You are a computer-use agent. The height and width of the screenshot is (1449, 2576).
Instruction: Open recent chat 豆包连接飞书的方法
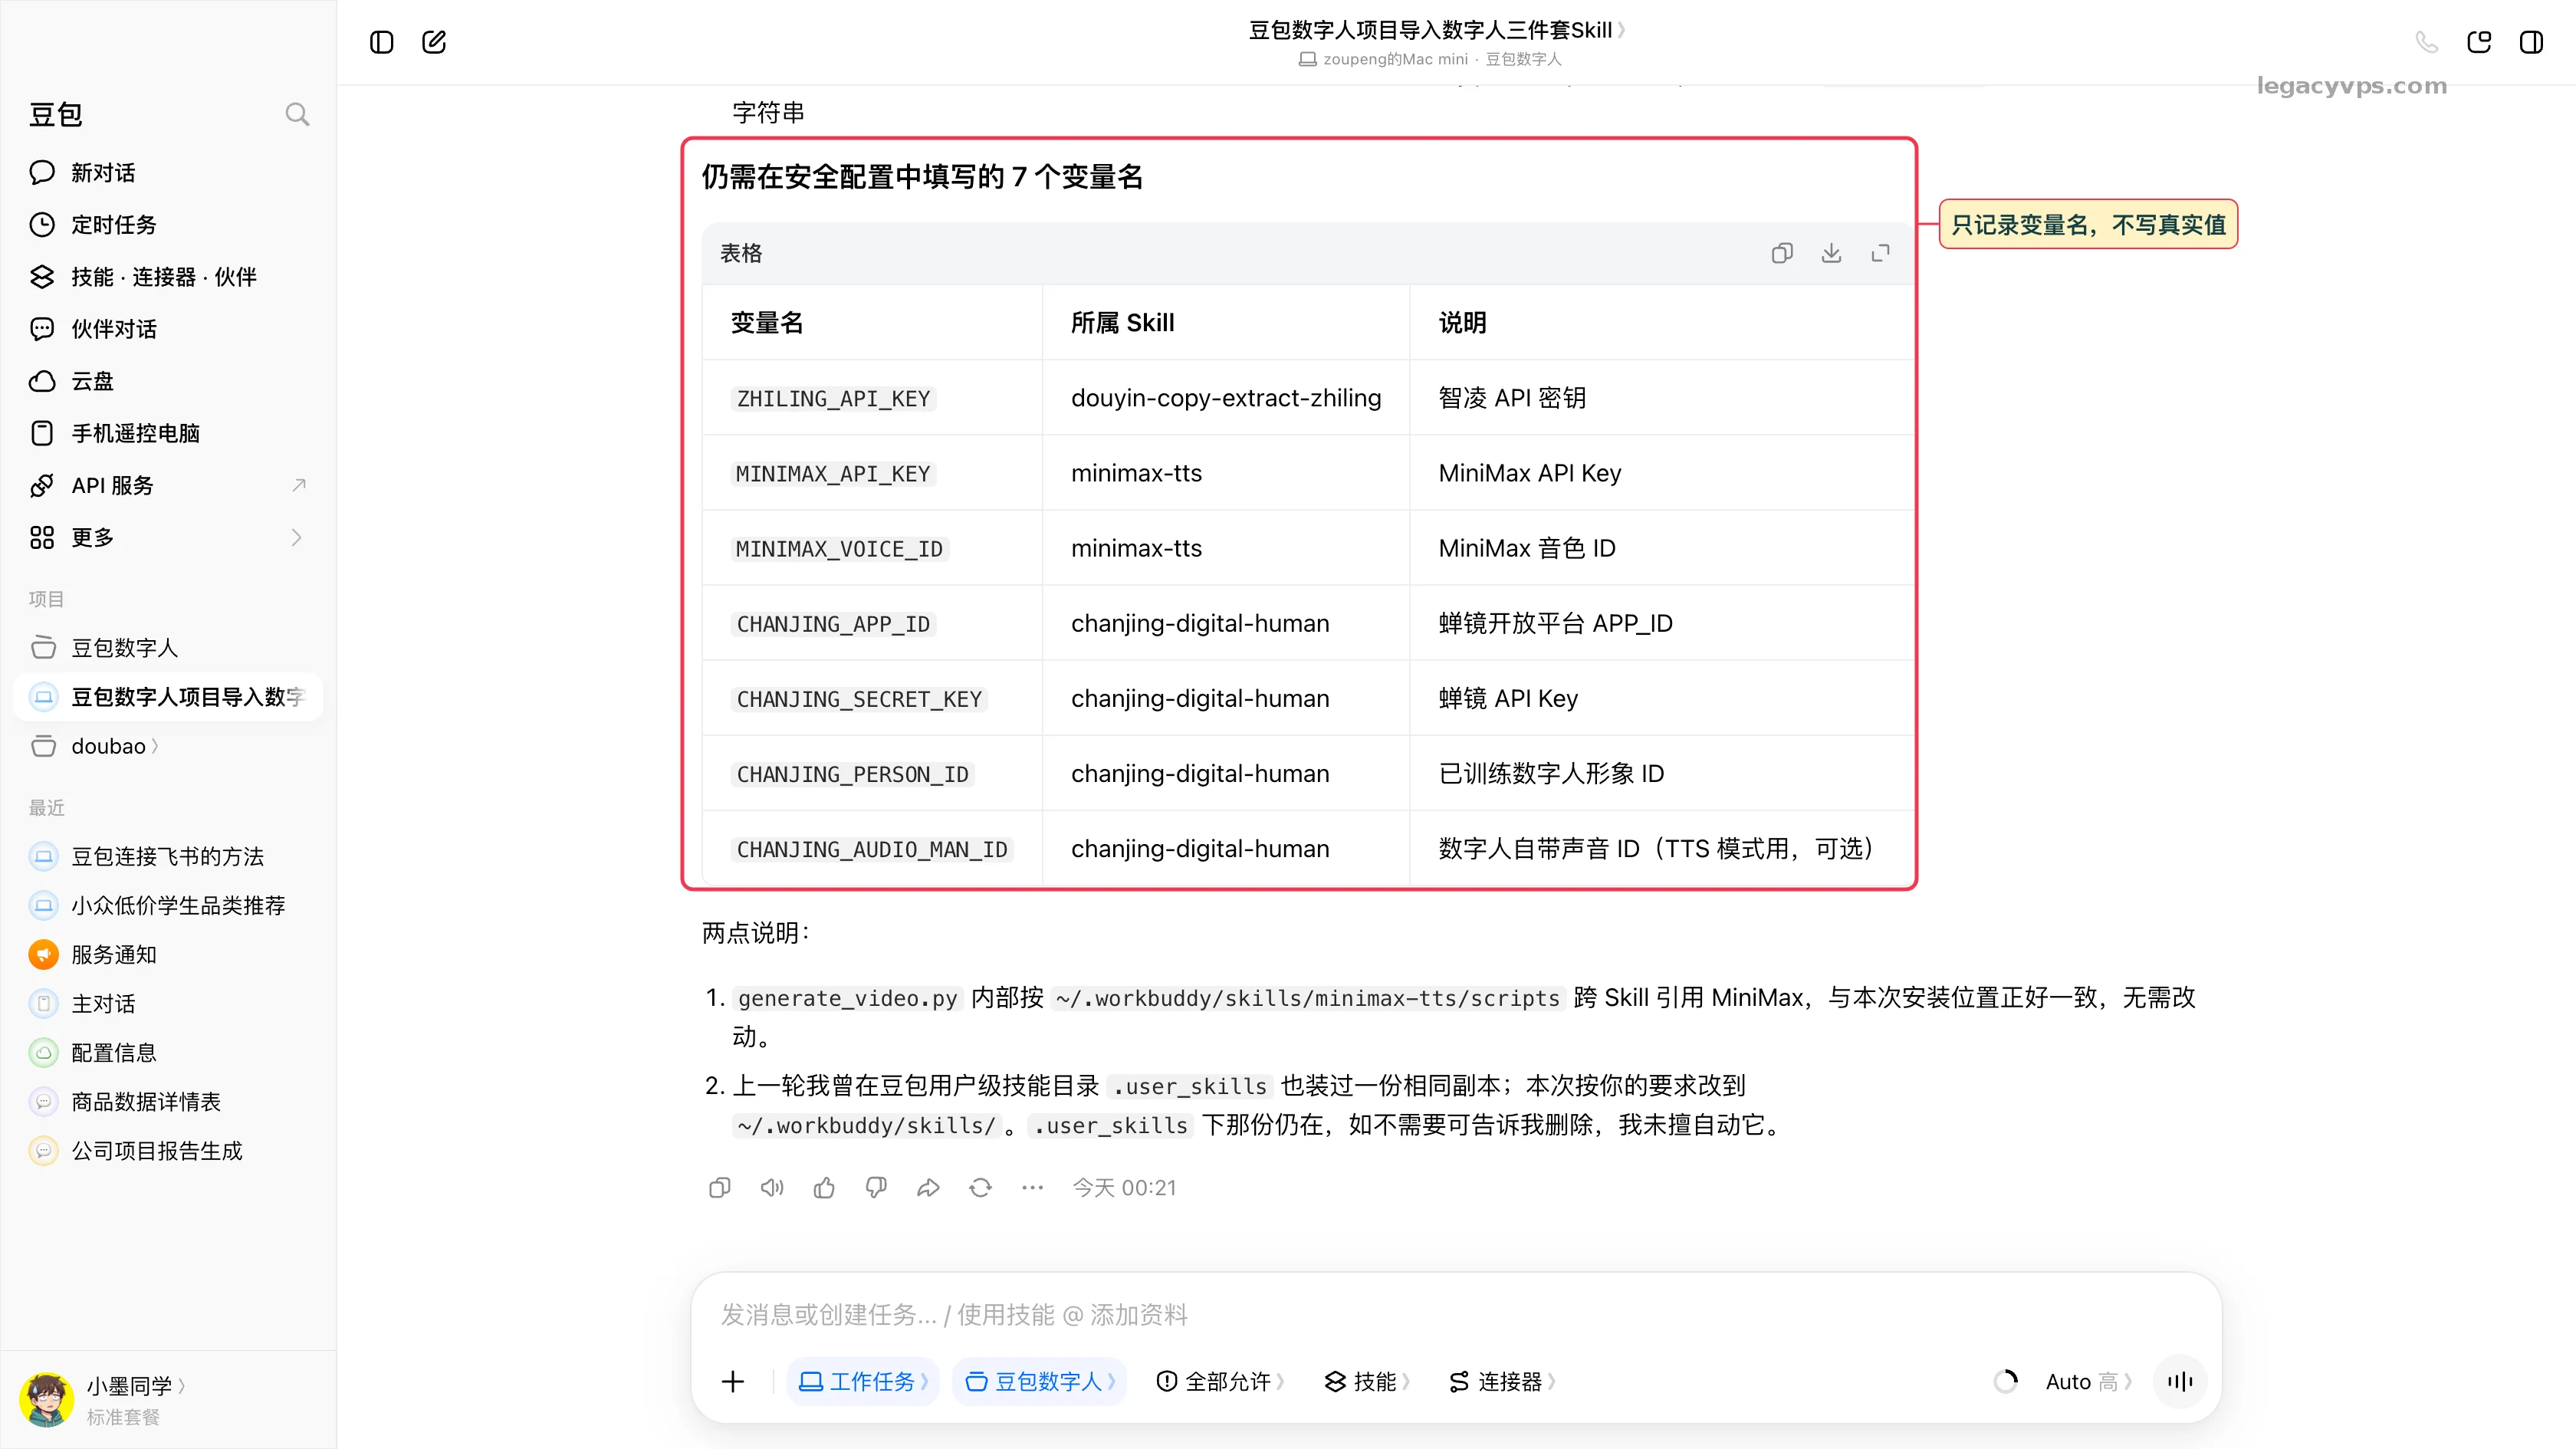(168, 856)
